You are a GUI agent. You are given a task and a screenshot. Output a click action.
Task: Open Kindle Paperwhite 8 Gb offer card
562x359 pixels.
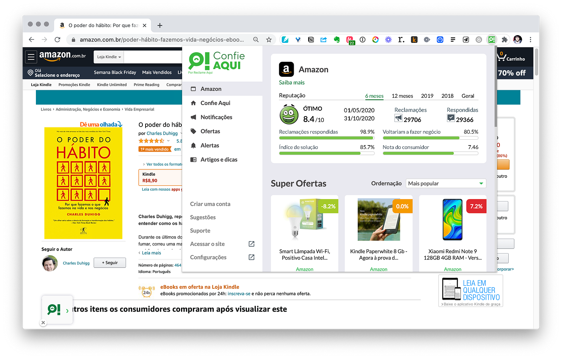379,233
